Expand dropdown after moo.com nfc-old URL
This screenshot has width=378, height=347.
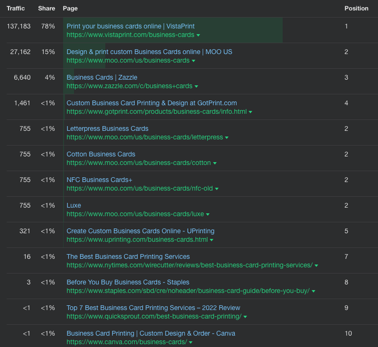(x=217, y=189)
